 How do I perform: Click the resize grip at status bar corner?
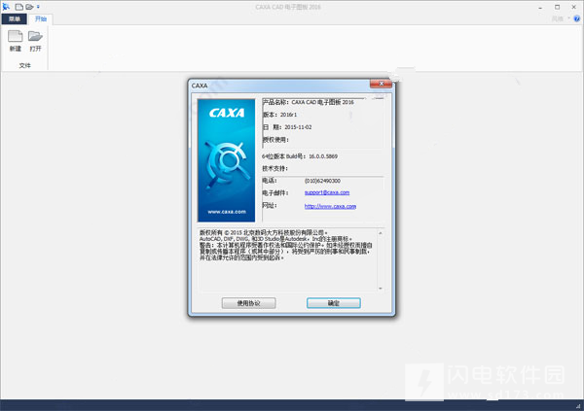click(579, 406)
